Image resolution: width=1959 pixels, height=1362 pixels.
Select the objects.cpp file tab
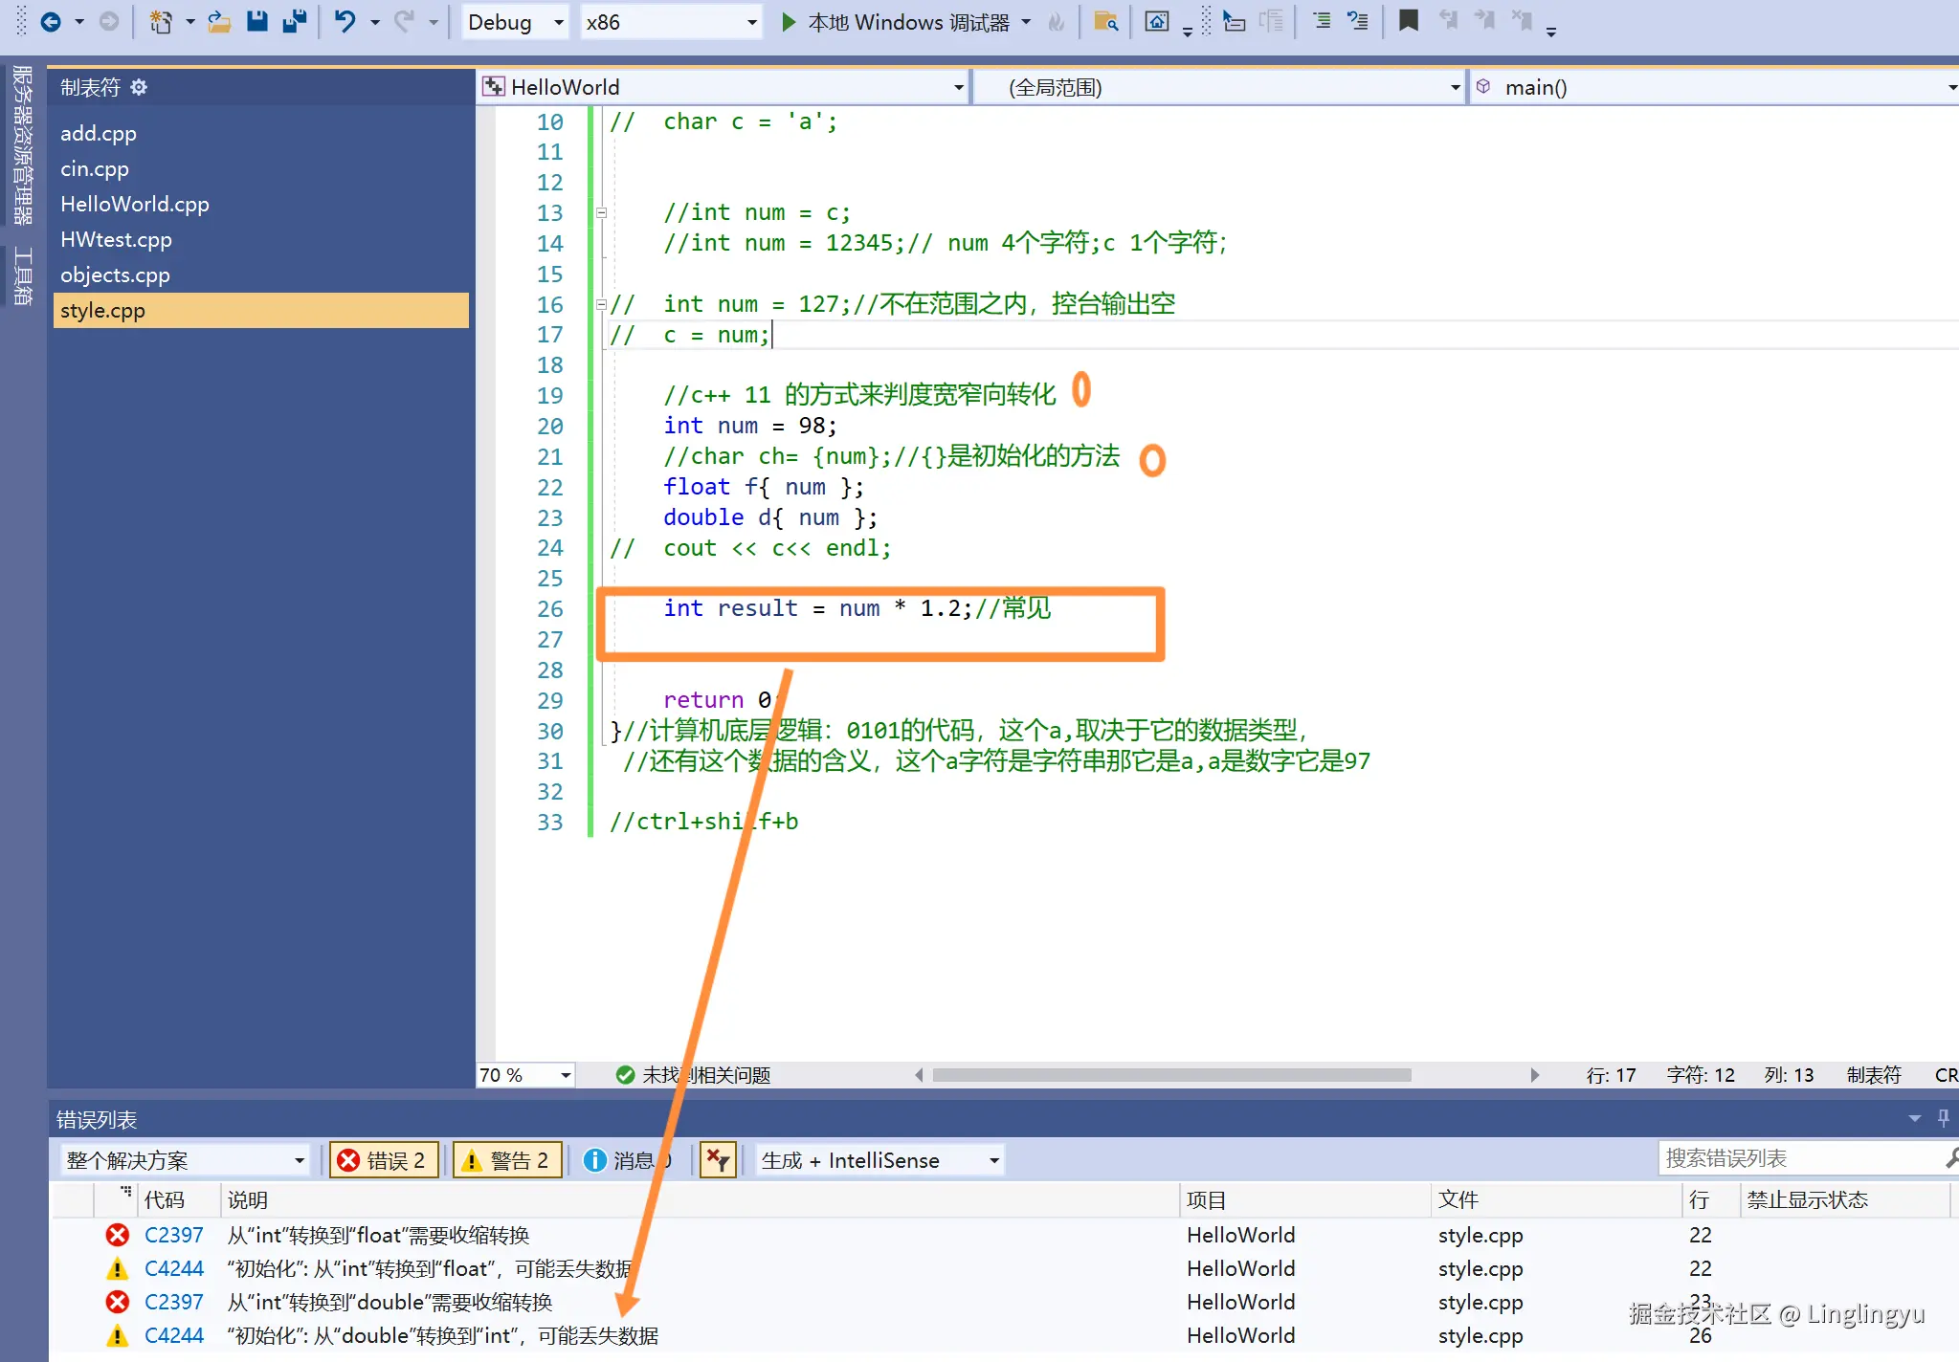(115, 275)
